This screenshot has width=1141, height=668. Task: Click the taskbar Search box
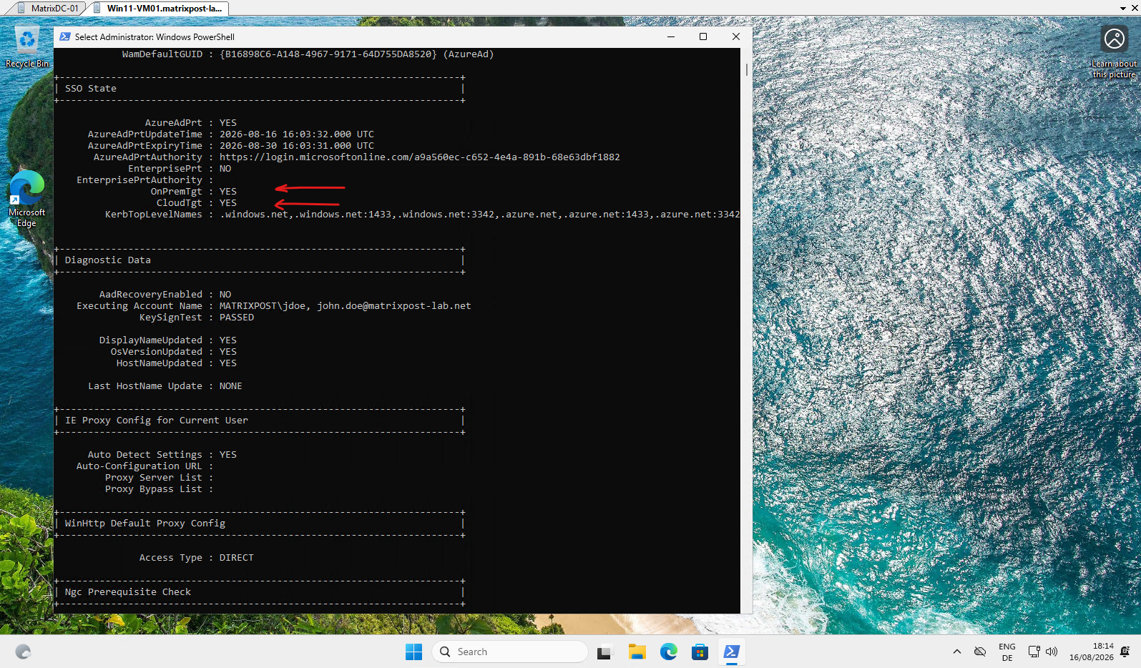click(x=510, y=652)
